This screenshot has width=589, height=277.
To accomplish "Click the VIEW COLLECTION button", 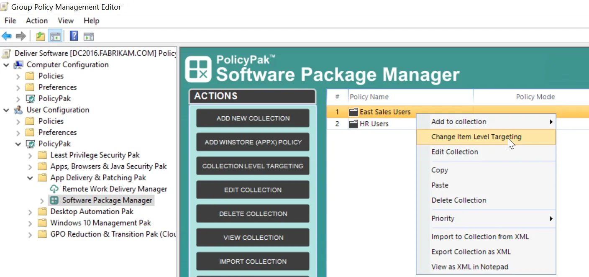I will pos(253,238).
